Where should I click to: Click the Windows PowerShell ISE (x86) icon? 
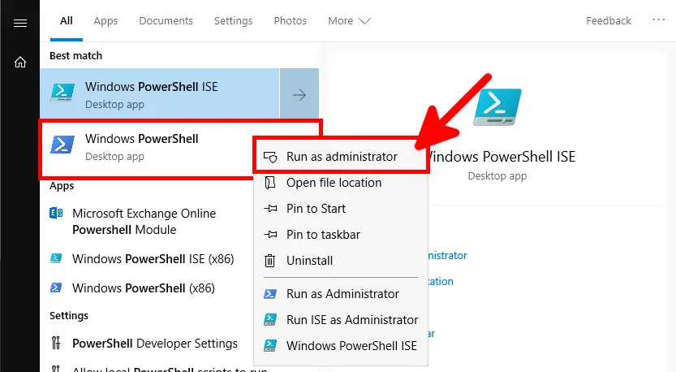point(56,258)
